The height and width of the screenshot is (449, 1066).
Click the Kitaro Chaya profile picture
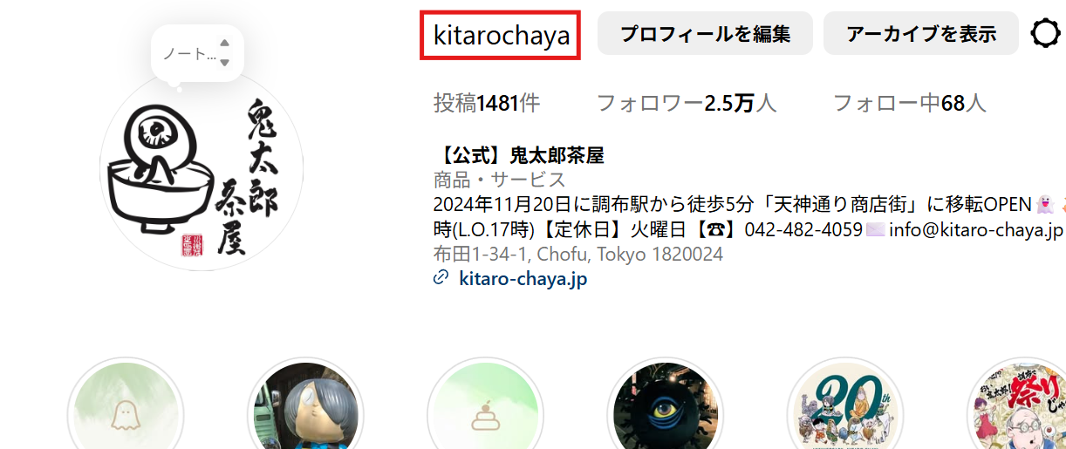pyautogui.click(x=202, y=169)
